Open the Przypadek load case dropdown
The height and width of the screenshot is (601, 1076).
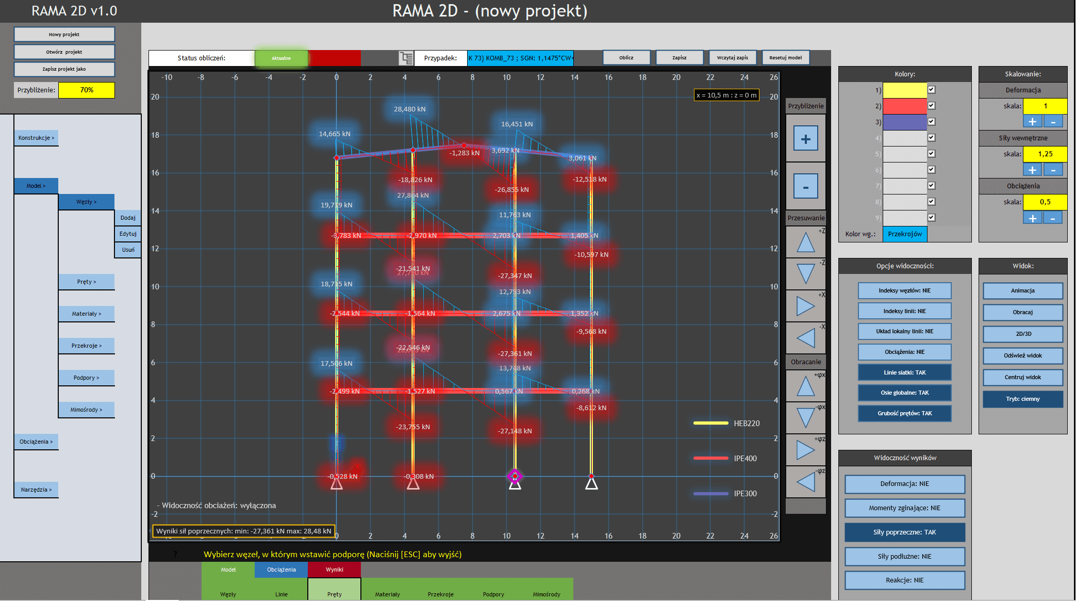(x=520, y=58)
